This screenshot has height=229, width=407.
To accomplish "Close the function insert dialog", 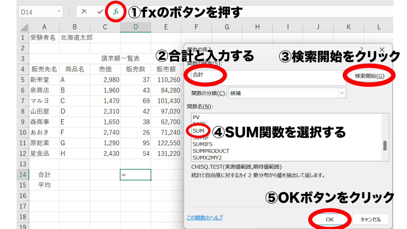I will point(382,50).
